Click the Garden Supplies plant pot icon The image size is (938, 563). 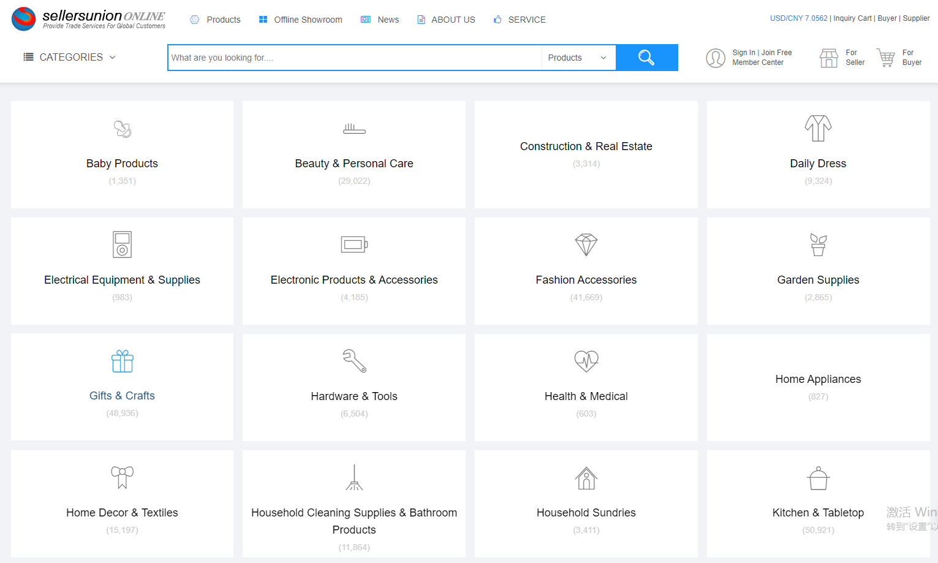(818, 245)
